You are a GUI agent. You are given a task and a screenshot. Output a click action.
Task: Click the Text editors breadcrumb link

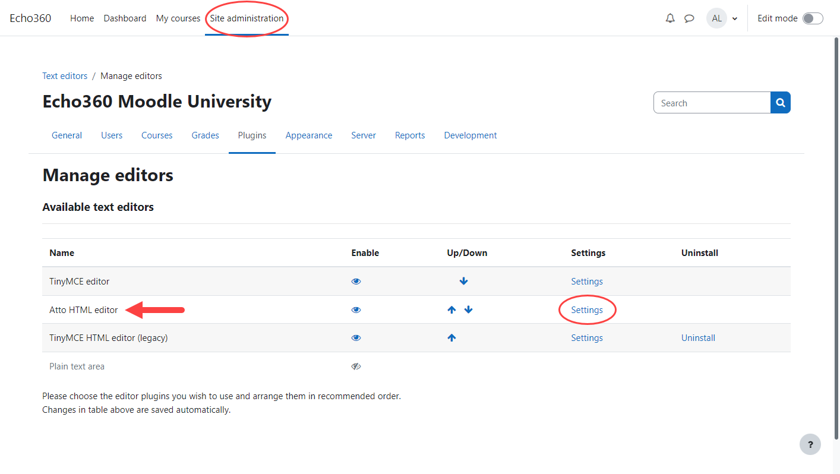coord(65,76)
